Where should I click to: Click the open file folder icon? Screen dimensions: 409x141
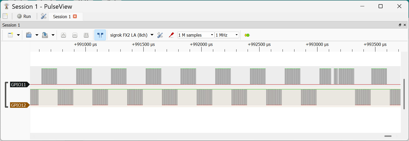(29, 35)
